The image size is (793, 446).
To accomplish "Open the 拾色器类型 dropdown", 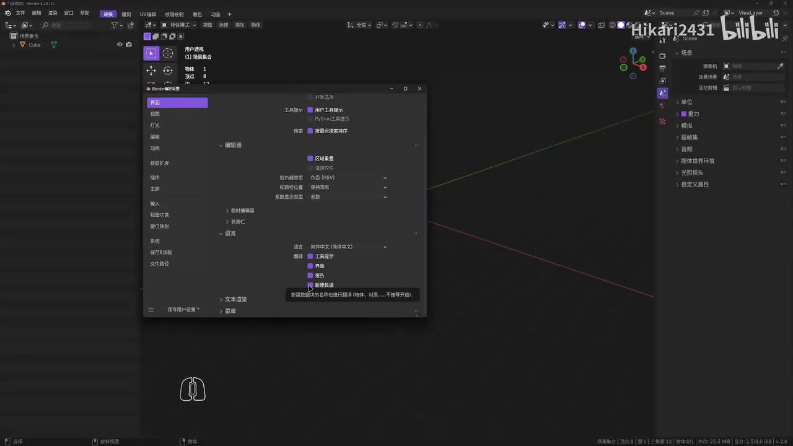I will (348, 178).
